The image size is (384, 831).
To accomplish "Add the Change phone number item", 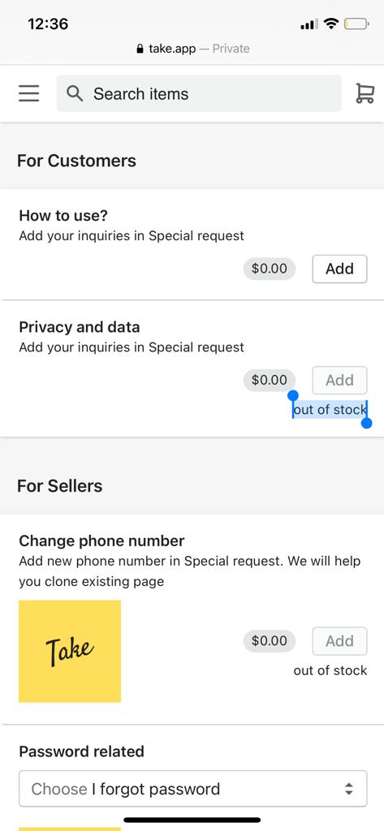I will [339, 641].
